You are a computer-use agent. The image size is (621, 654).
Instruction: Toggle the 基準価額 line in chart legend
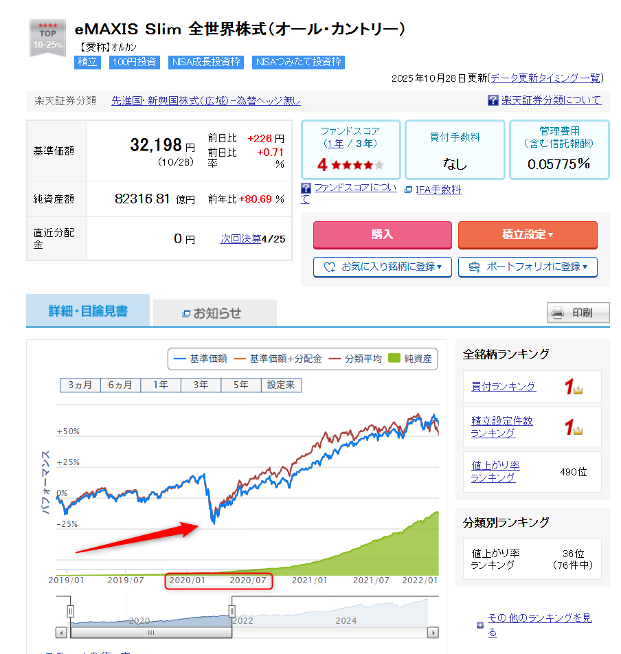pos(200,359)
